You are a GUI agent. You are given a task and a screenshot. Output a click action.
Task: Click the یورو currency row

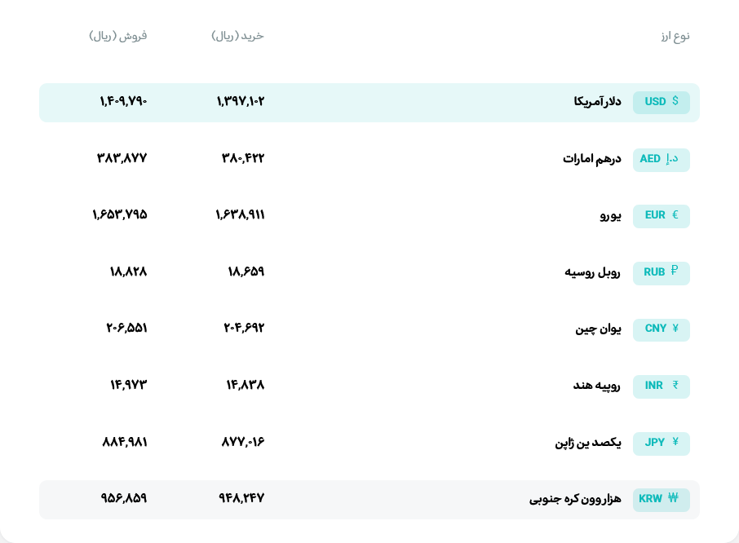click(369, 216)
